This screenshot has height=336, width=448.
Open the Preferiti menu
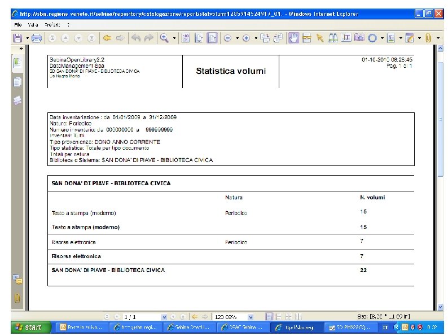point(52,25)
